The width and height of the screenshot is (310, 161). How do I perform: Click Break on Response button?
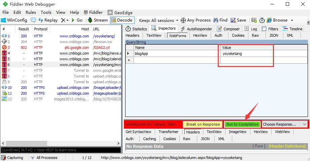pos(203,124)
